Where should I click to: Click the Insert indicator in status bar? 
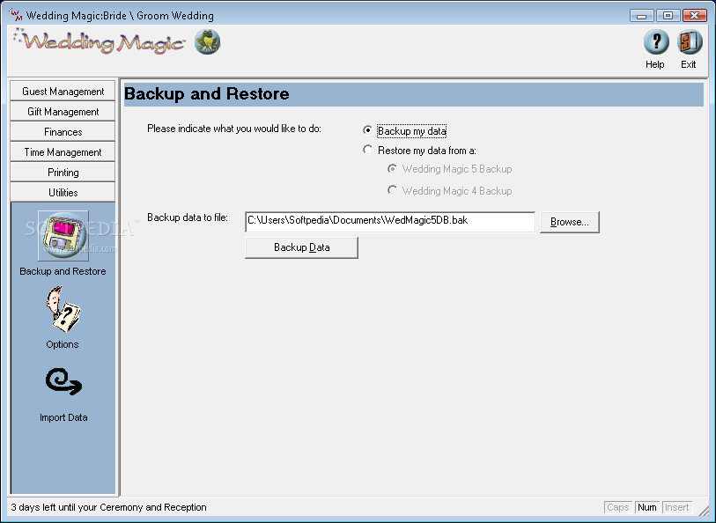click(x=676, y=507)
